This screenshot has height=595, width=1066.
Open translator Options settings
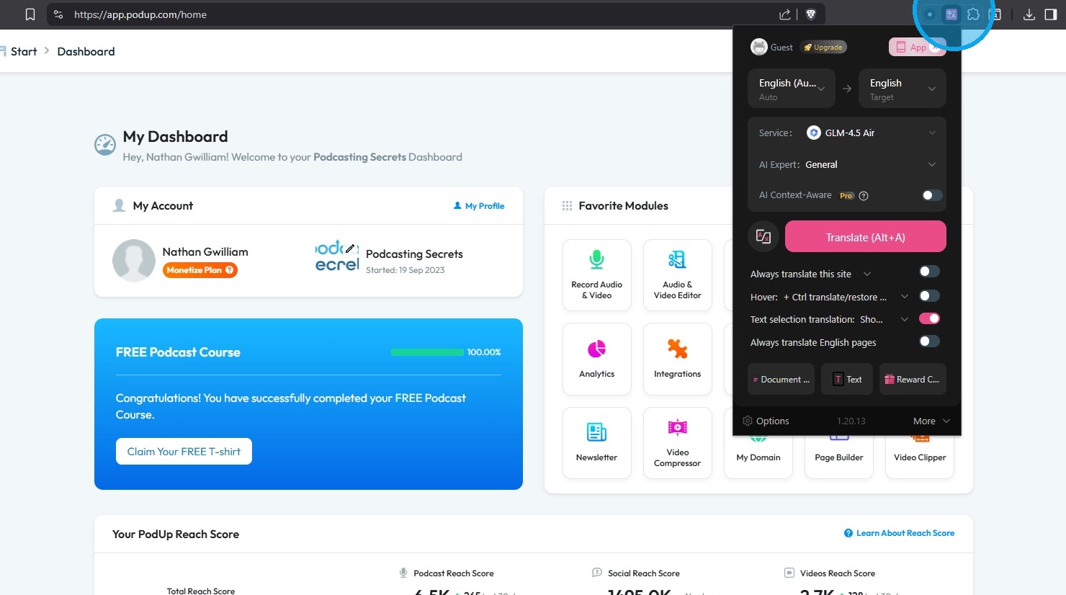click(766, 421)
